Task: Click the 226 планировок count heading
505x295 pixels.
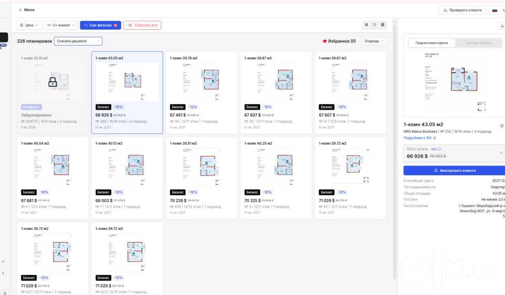Action: click(34, 41)
